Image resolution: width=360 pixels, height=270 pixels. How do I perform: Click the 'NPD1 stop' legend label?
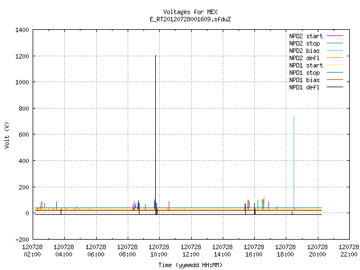[x=304, y=73]
